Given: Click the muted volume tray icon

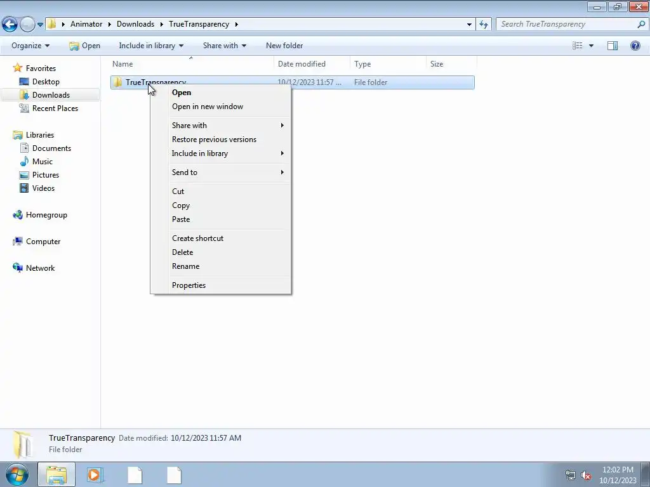Looking at the screenshot, I should (x=586, y=475).
